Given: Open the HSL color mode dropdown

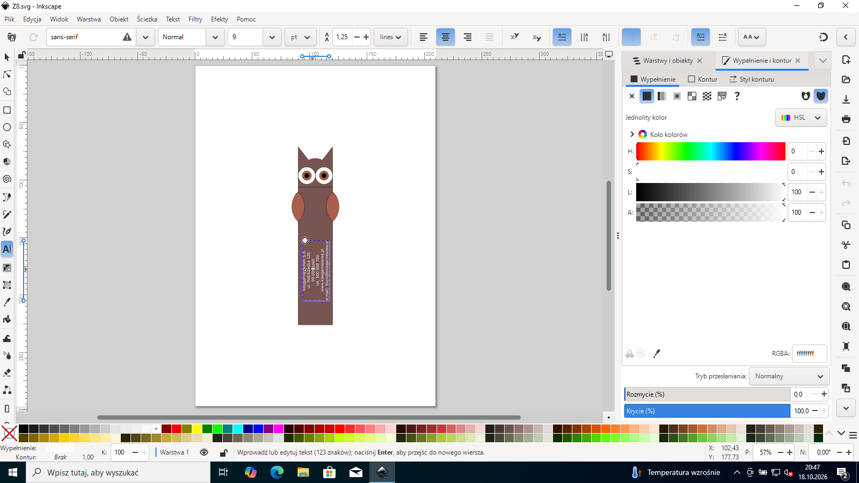Looking at the screenshot, I should (x=801, y=118).
